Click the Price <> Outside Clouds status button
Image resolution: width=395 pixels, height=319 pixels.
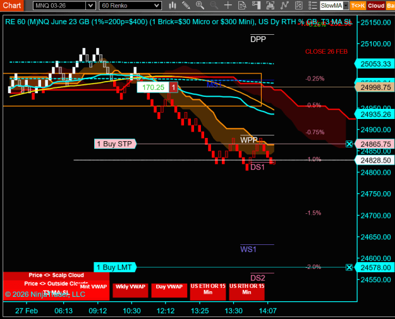click(x=56, y=284)
